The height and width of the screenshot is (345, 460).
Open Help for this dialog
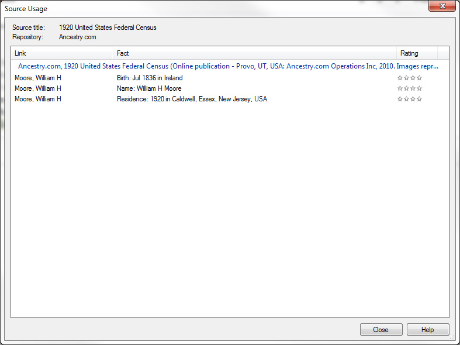[428, 330]
